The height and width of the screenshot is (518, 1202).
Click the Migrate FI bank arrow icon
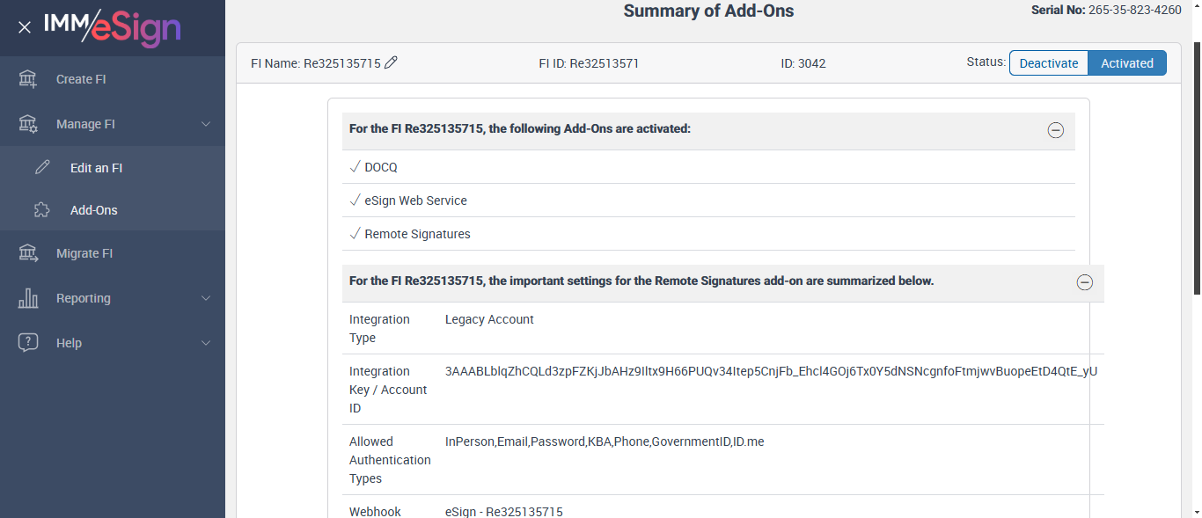pos(28,253)
